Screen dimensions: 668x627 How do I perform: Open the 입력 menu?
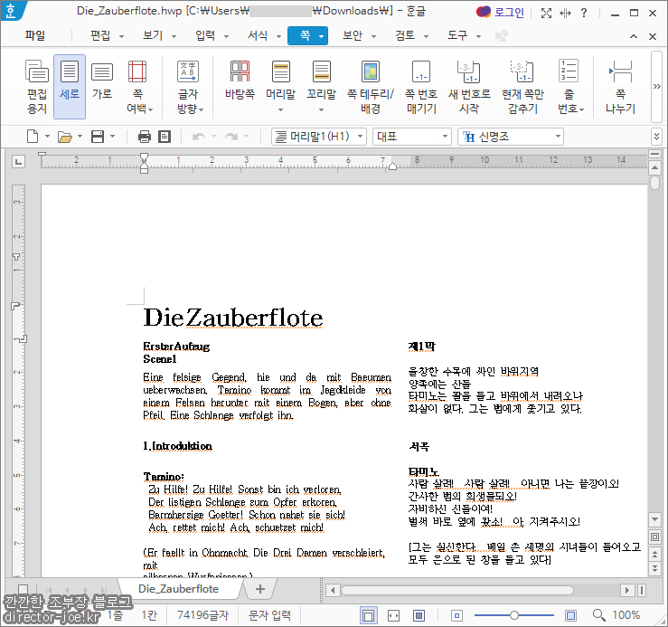212,35
